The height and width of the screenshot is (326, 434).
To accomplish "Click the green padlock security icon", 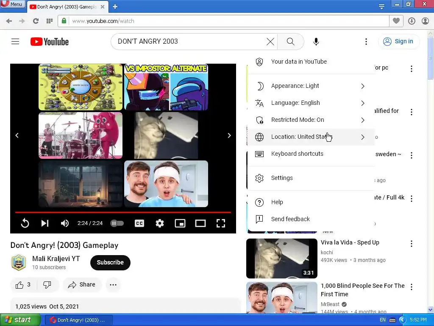I will pos(64,21).
